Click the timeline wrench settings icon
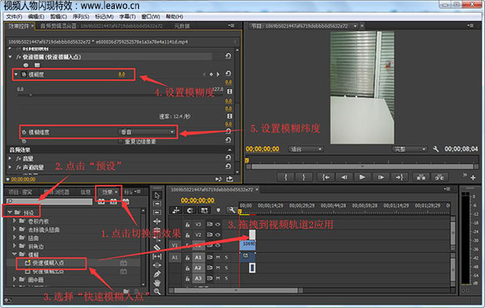The width and height of the screenshot is (485, 308). [231, 211]
